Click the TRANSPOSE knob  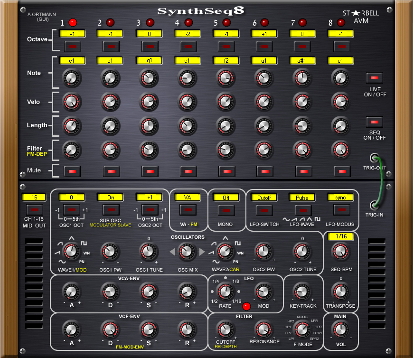[341, 292]
